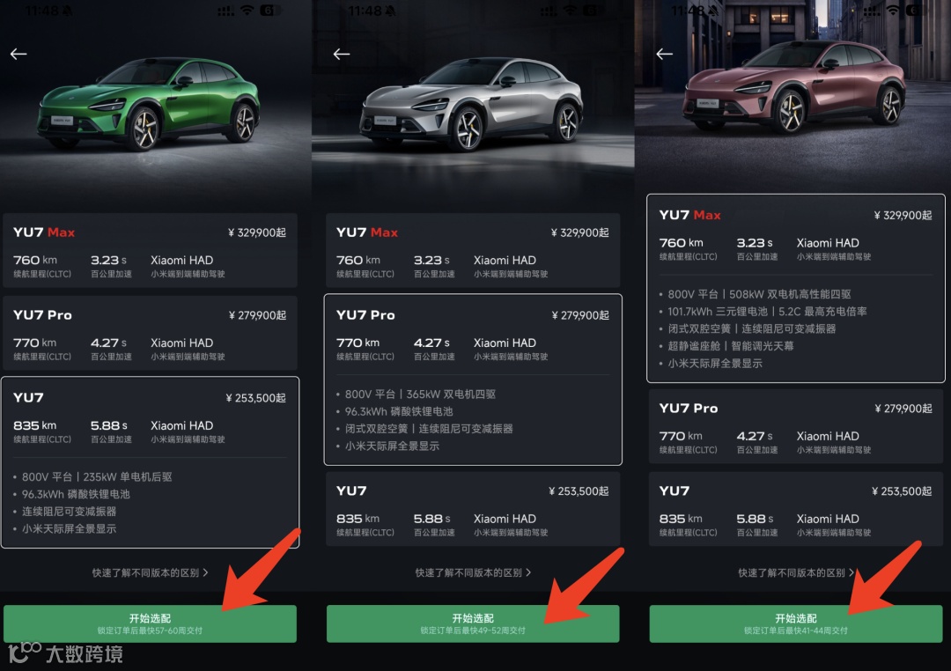Start configuring with 41-44 week delivery
This screenshot has height=671, width=951.
point(796,623)
